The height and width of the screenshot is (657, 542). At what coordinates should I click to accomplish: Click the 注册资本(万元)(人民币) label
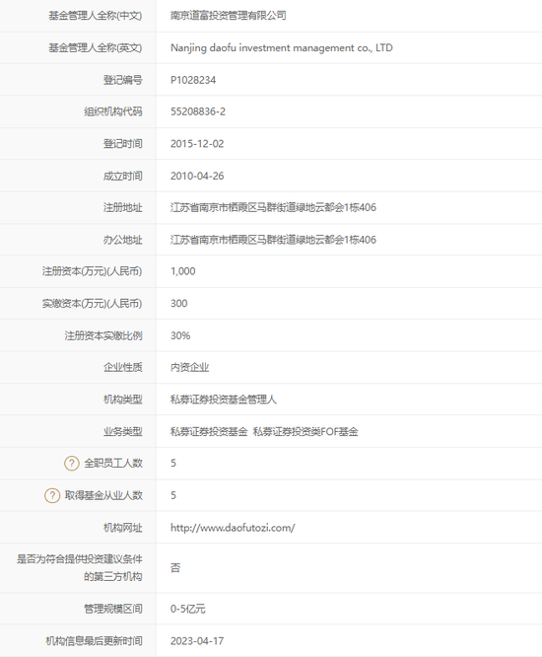point(92,271)
